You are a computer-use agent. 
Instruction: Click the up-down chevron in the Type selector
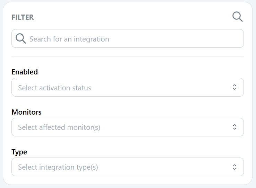click(x=234, y=167)
